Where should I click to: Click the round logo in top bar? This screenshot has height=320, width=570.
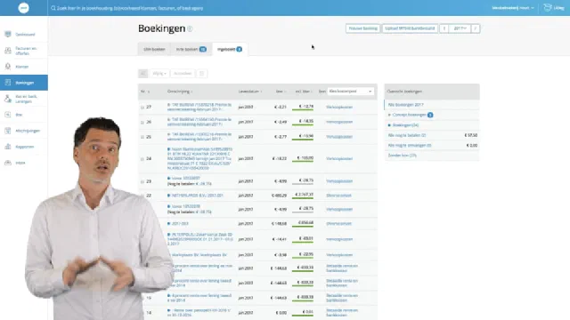point(24,8)
